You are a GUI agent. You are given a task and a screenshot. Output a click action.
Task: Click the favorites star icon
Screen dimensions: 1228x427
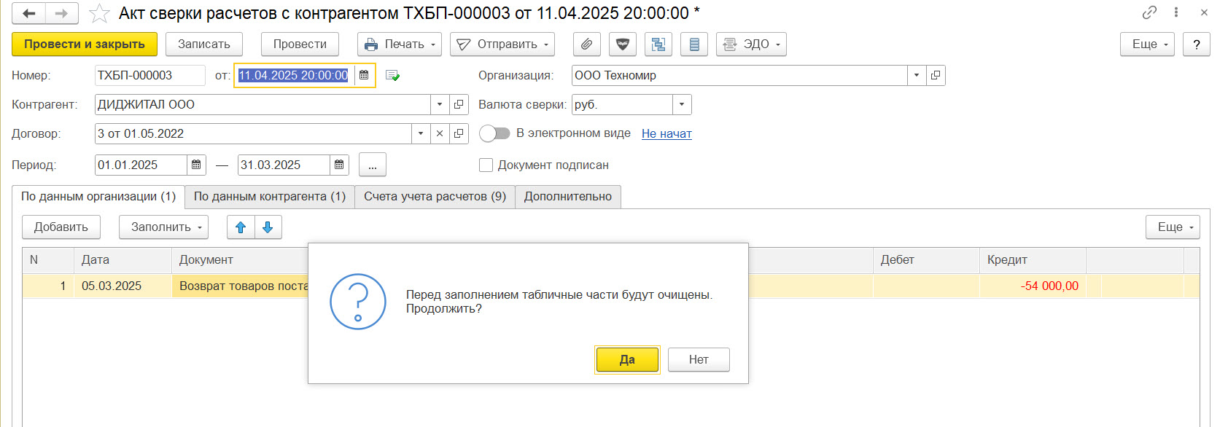coord(99,14)
